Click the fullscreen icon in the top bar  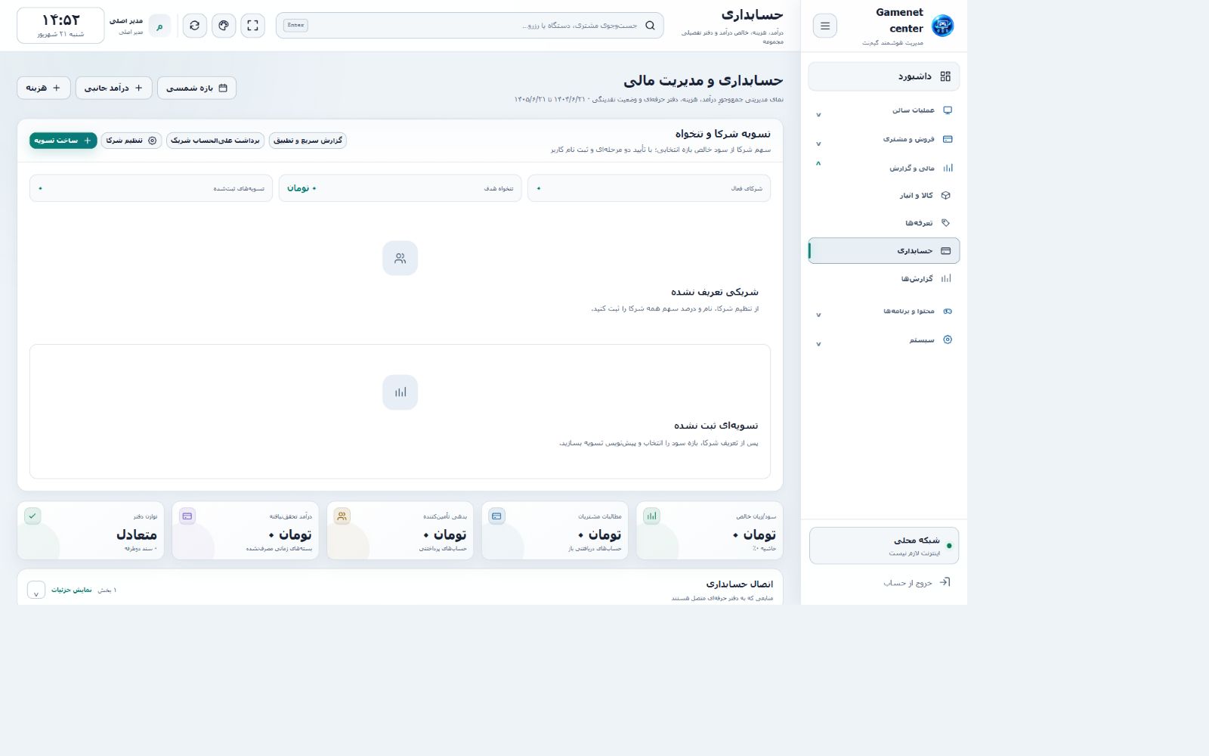[252, 26]
